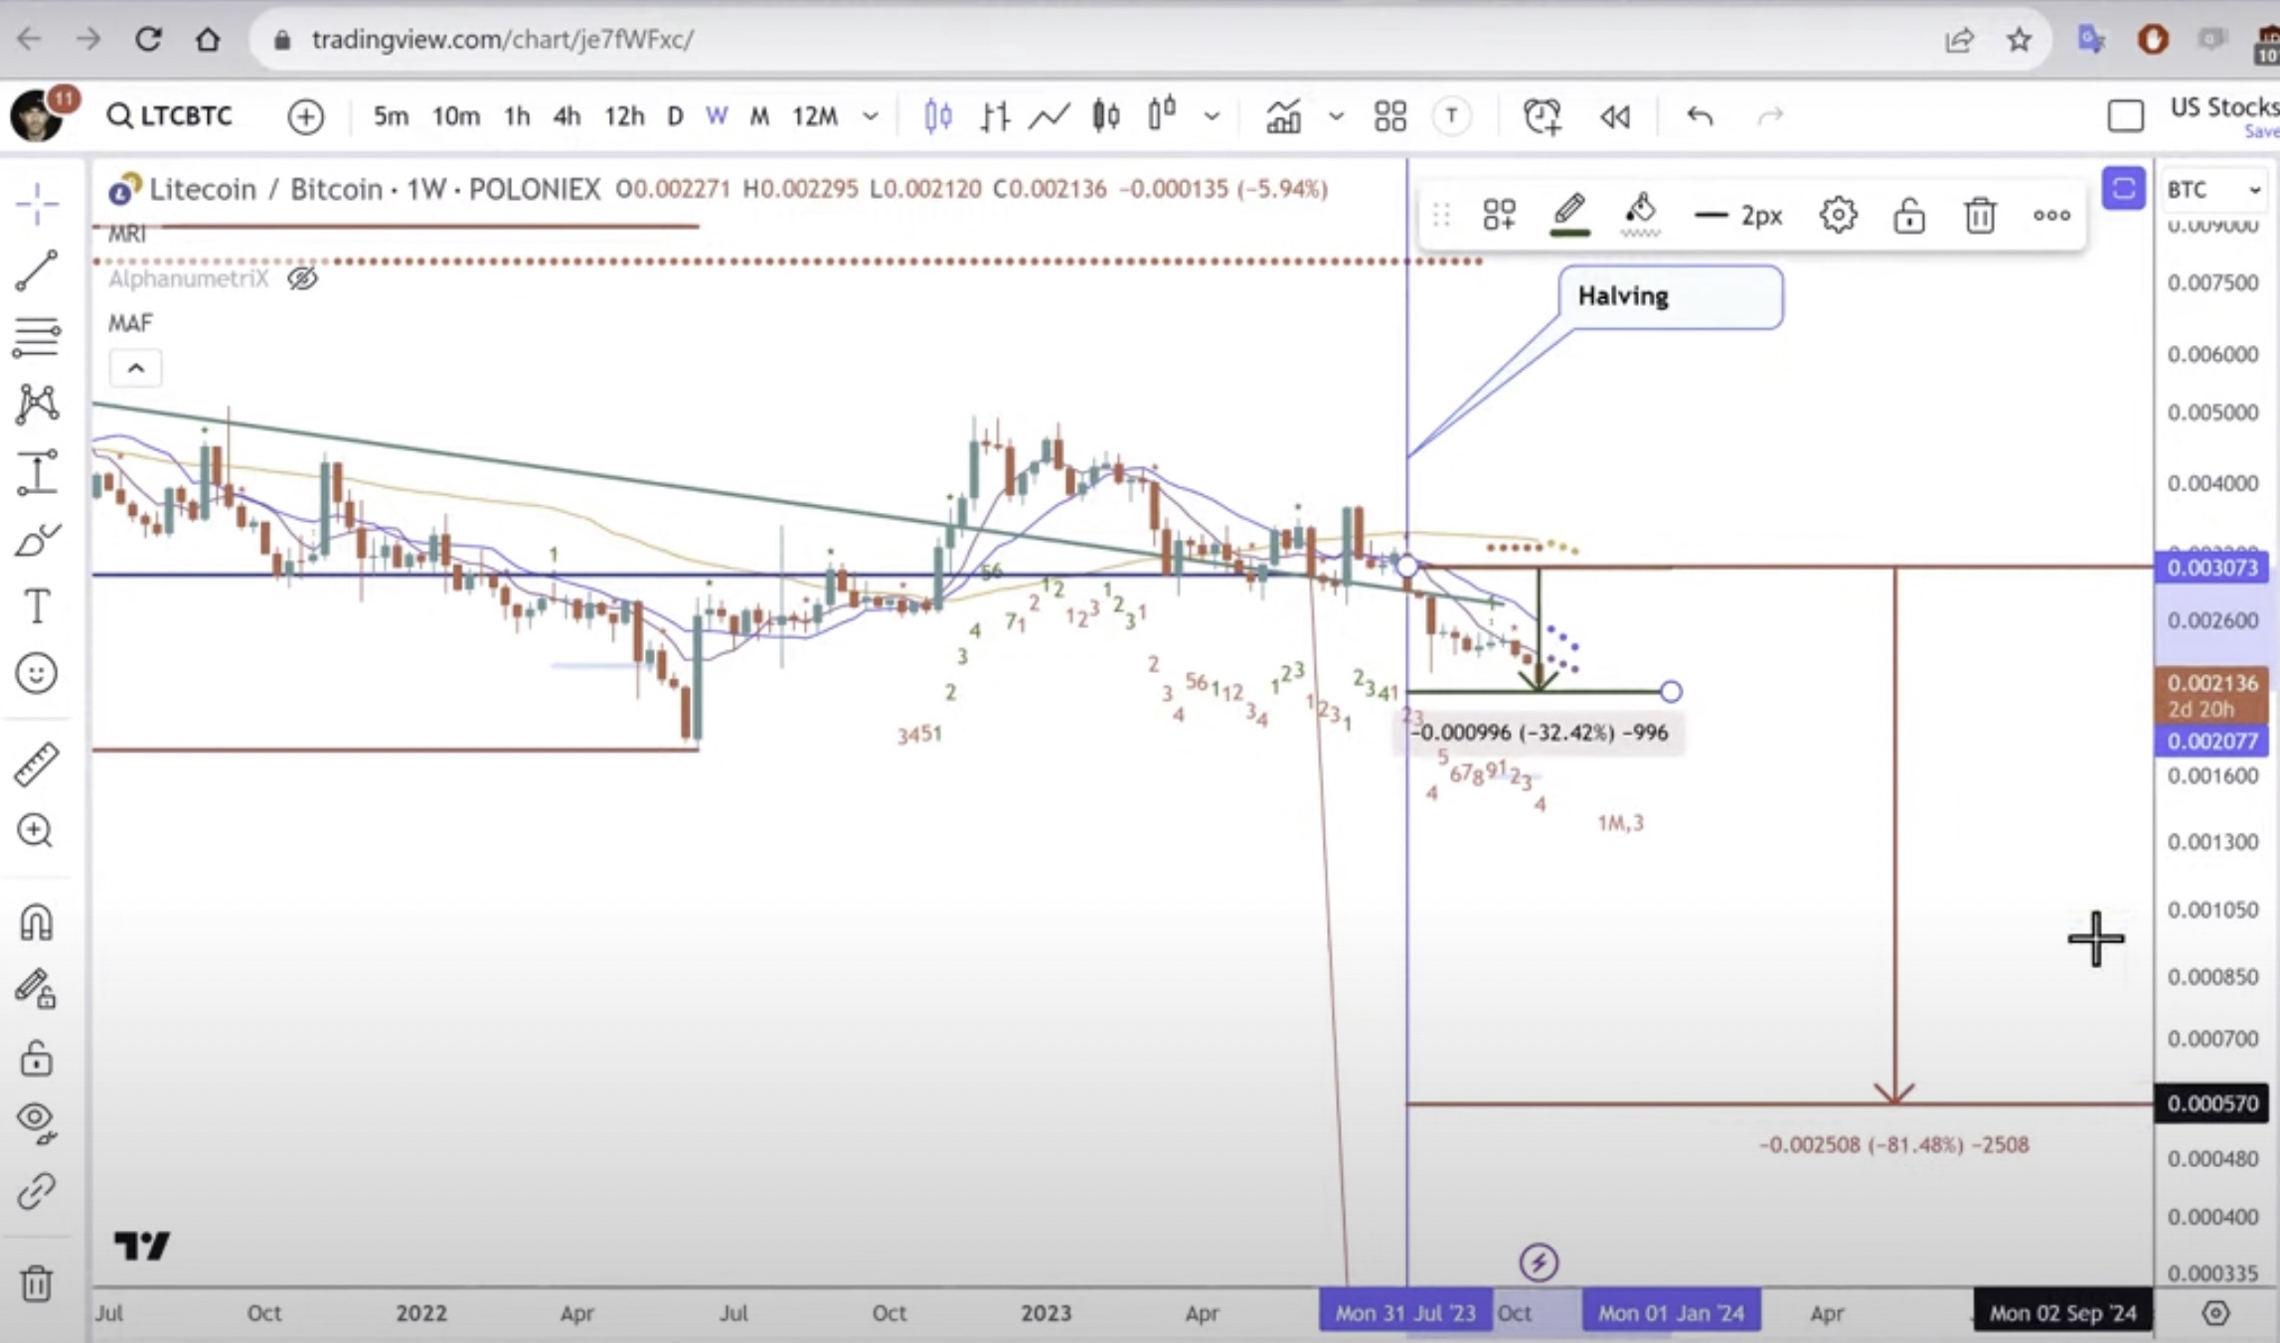Viewport: 2280px width, 1343px height.
Task: Open drawing settings gear in floating toolbar
Action: tap(1838, 215)
